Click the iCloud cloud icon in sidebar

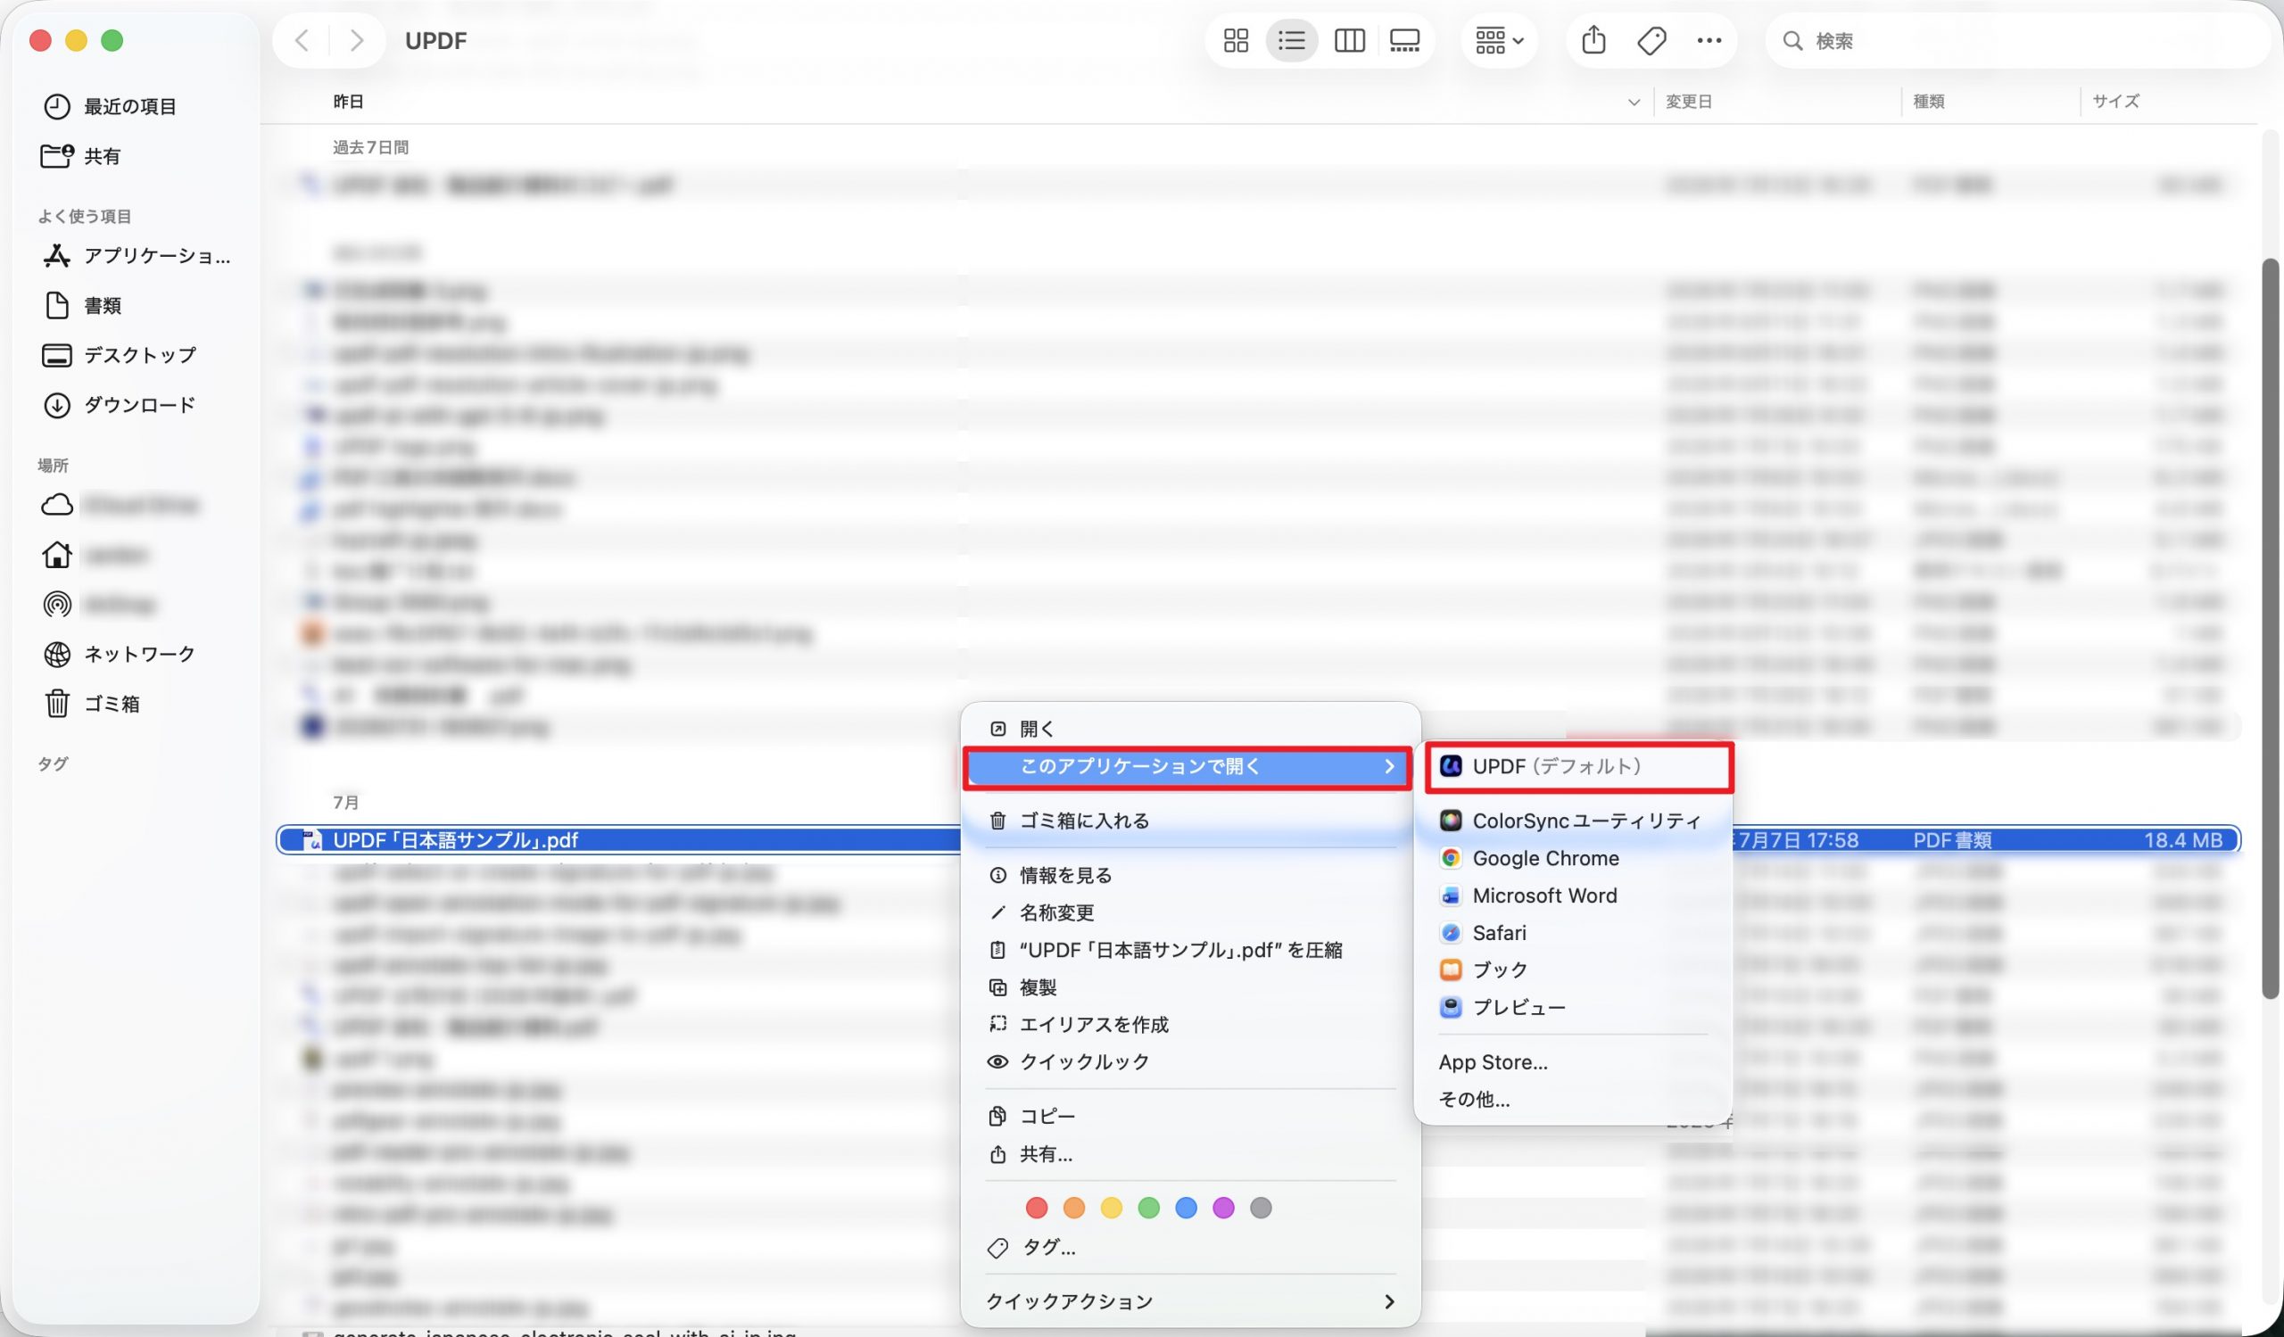(57, 505)
